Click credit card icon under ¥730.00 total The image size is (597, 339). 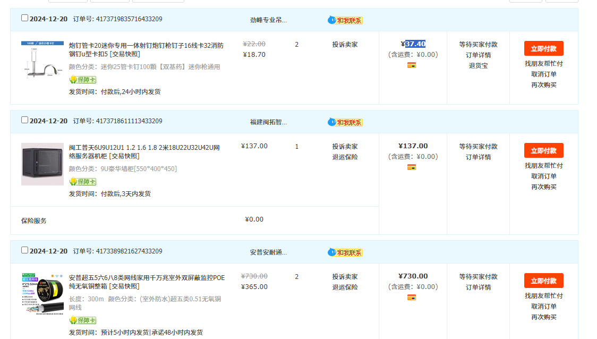[412, 298]
